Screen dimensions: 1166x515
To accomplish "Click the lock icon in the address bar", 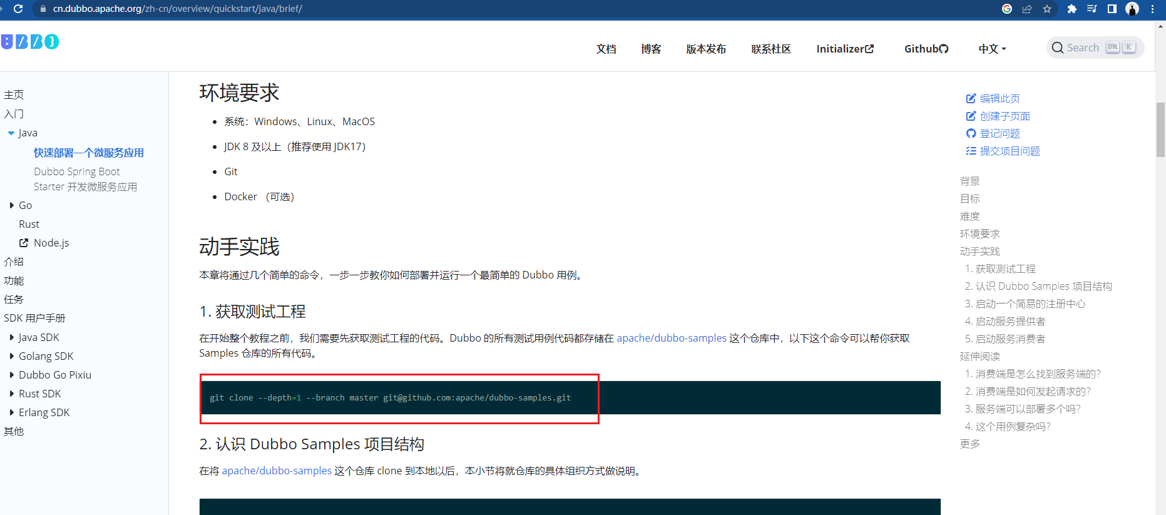I will [x=43, y=9].
